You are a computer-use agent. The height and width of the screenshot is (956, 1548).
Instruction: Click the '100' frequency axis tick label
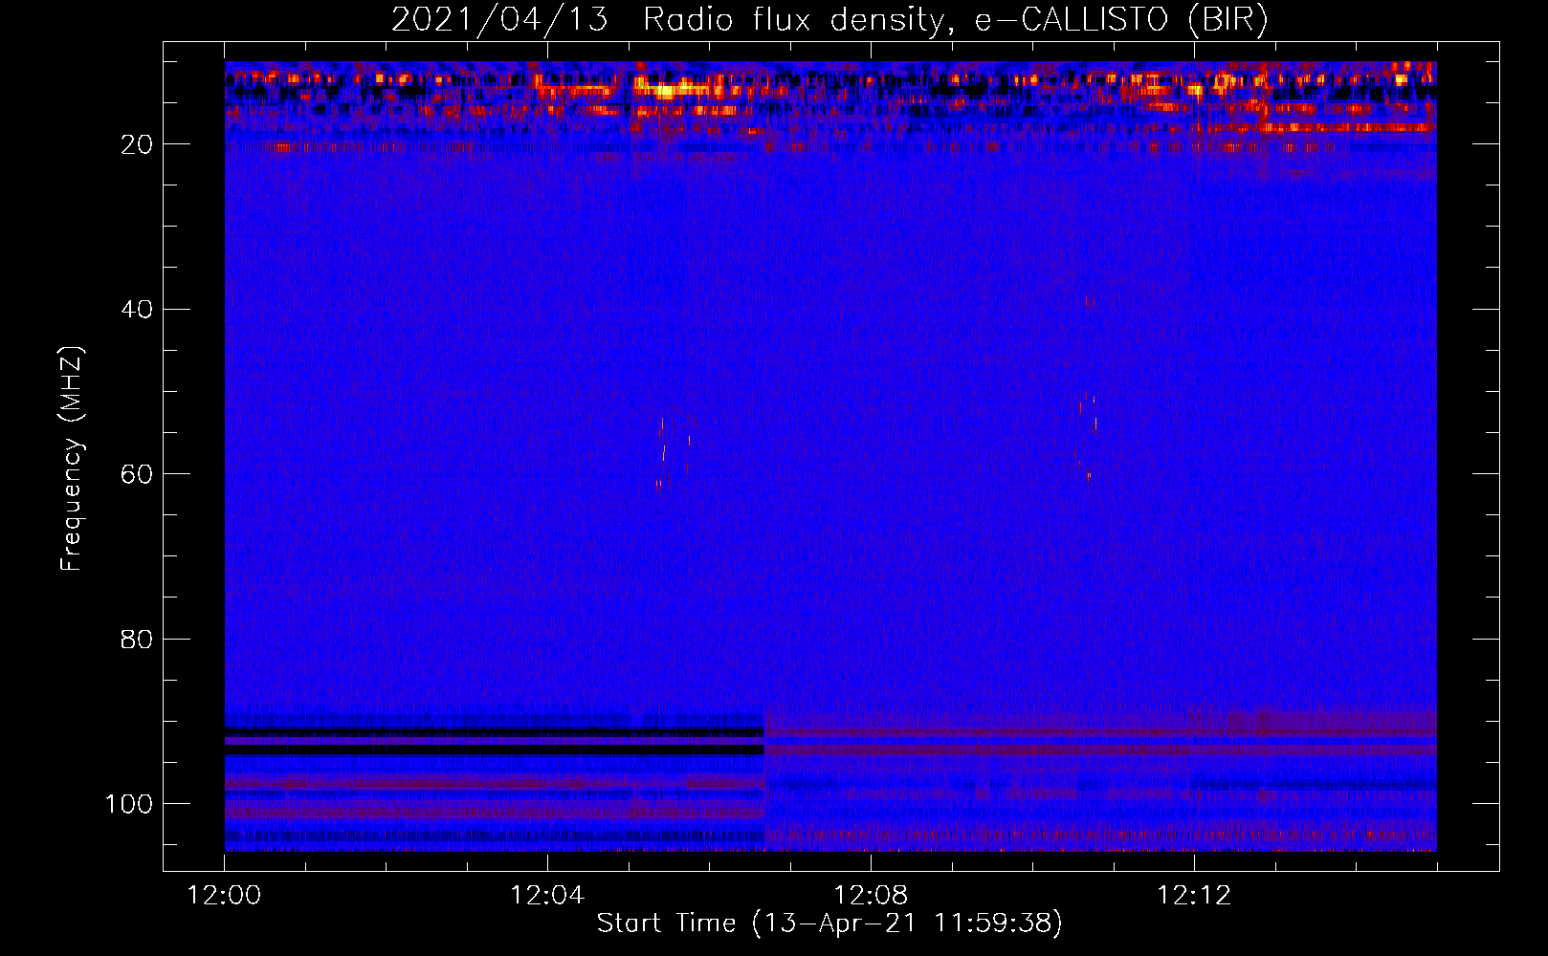click(129, 804)
